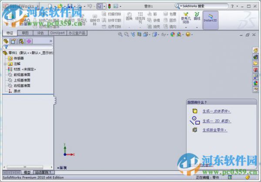Viewport: 261px width, 182px height.
Task: Switch to the 运动算例 1 bottom tab
Action: (44, 172)
